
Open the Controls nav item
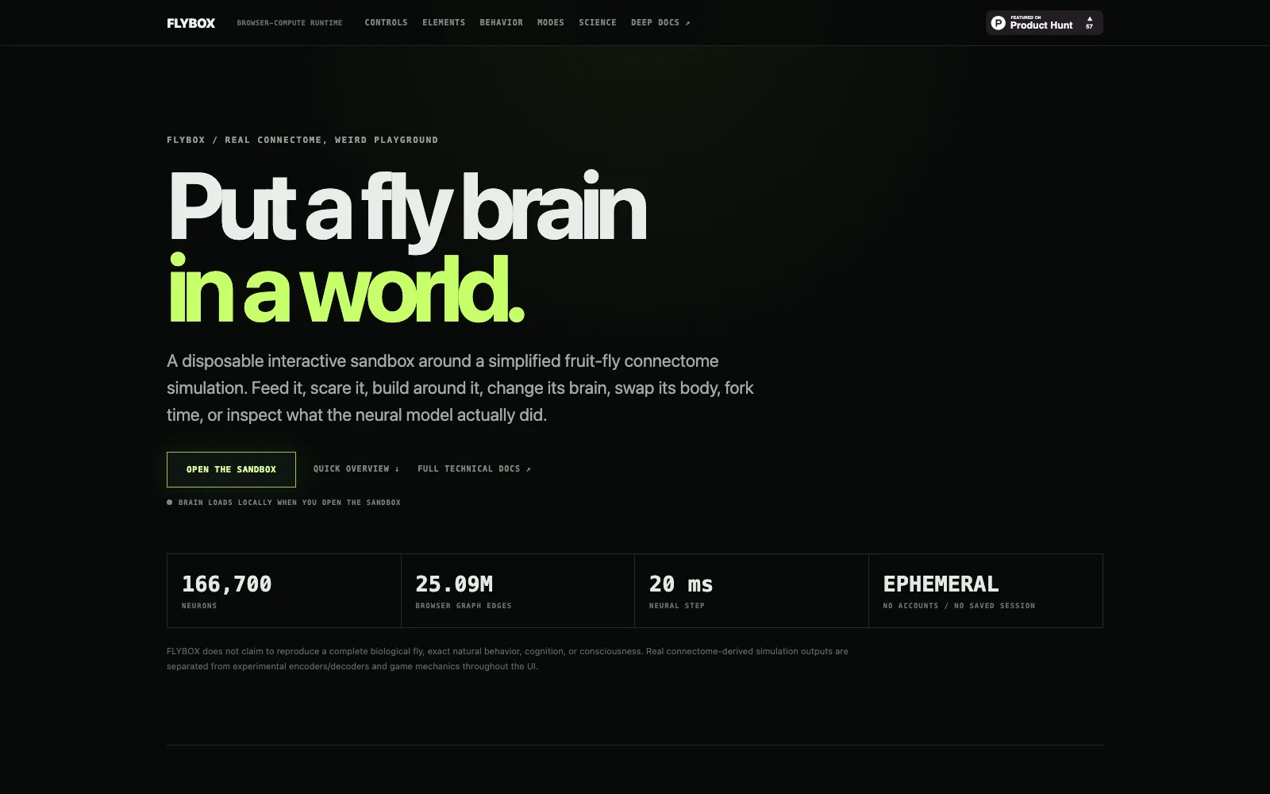tap(386, 23)
